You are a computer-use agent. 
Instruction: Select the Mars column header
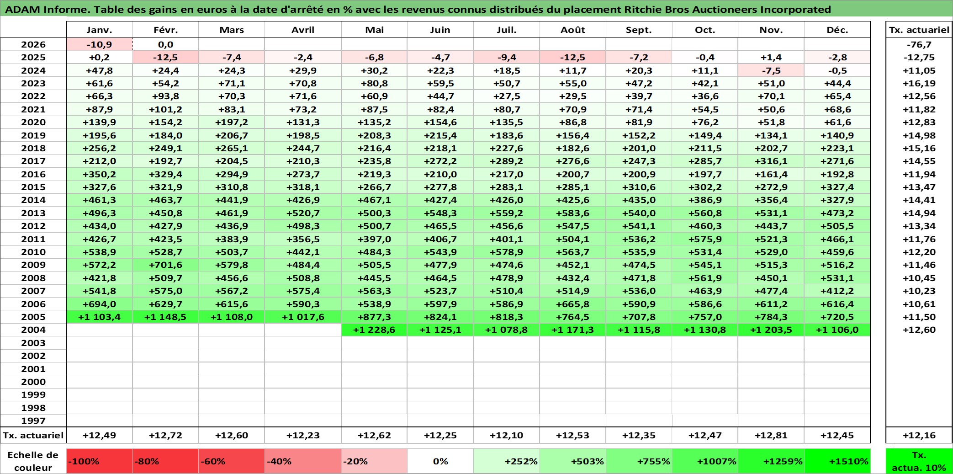(x=232, y=30)
